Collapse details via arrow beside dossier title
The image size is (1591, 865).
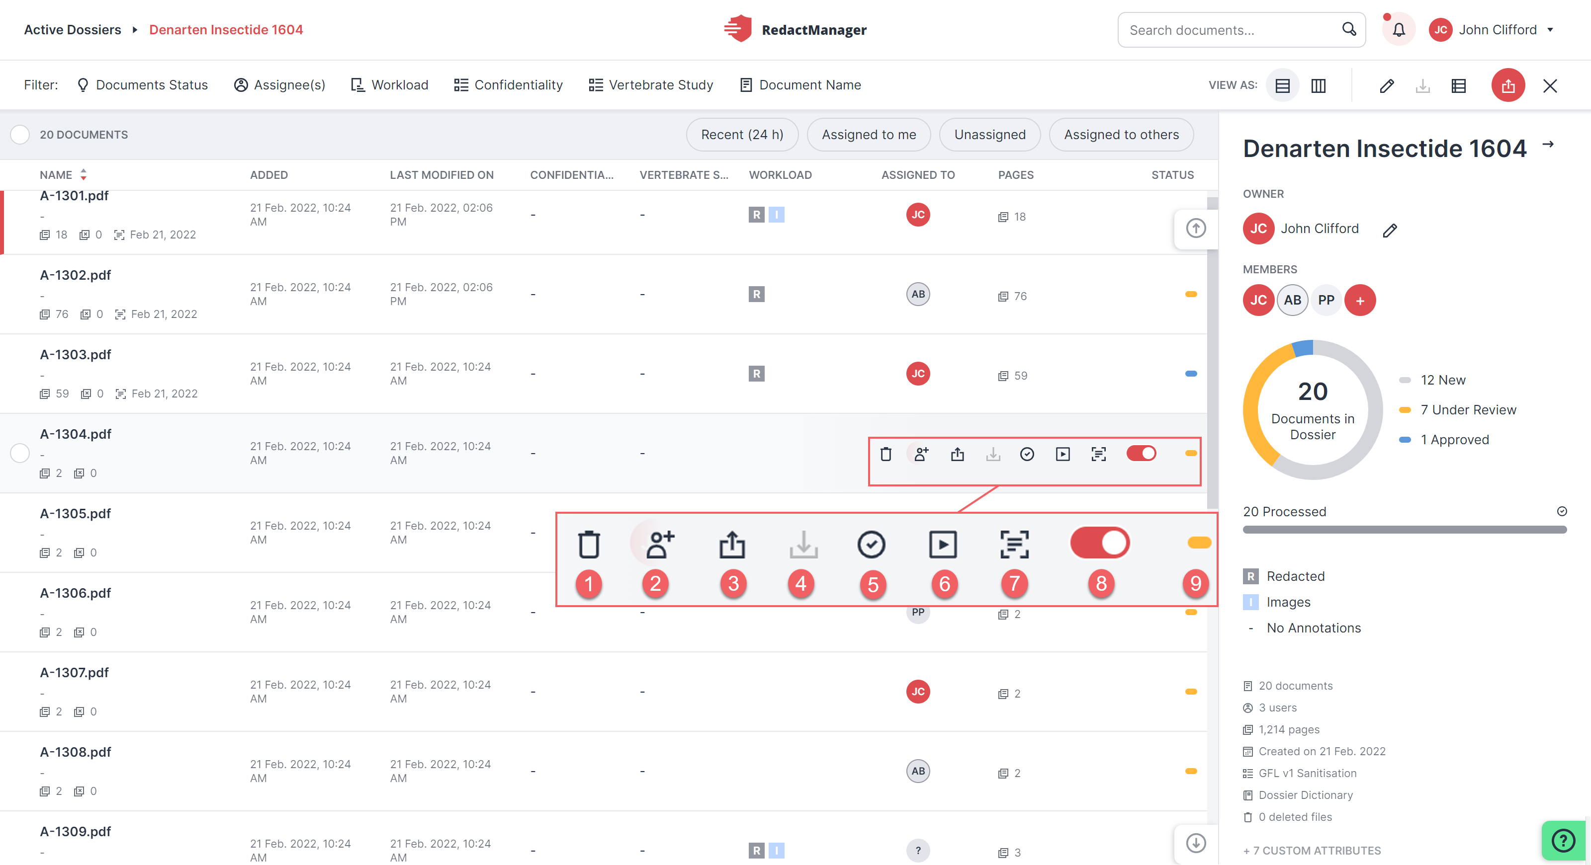(x=1548, y=145)
